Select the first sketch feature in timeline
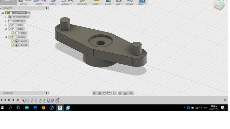The height and width of the screenshot is (129, 230). 24,100
